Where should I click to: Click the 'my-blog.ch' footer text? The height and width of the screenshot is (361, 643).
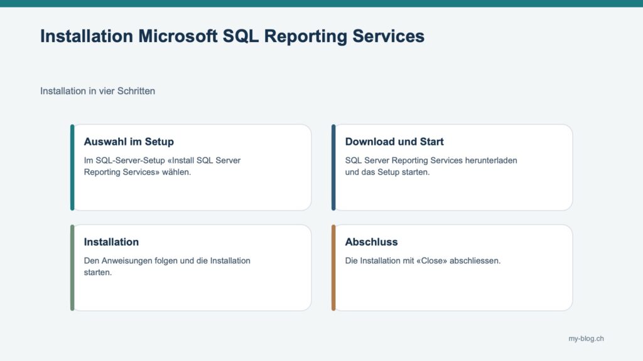pyautogui.click(x=586, y=338)
